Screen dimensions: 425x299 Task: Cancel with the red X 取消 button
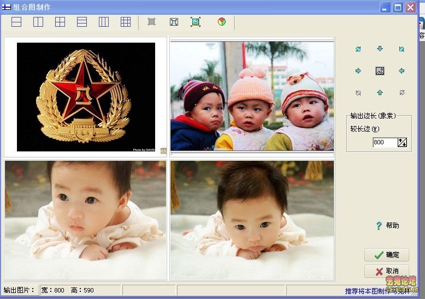click(x=387, y=271)
